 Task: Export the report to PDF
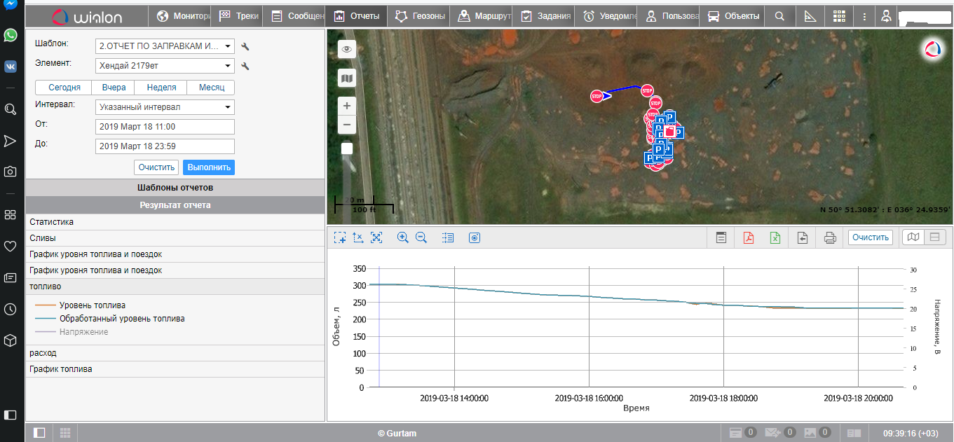(x=749, y=237)
